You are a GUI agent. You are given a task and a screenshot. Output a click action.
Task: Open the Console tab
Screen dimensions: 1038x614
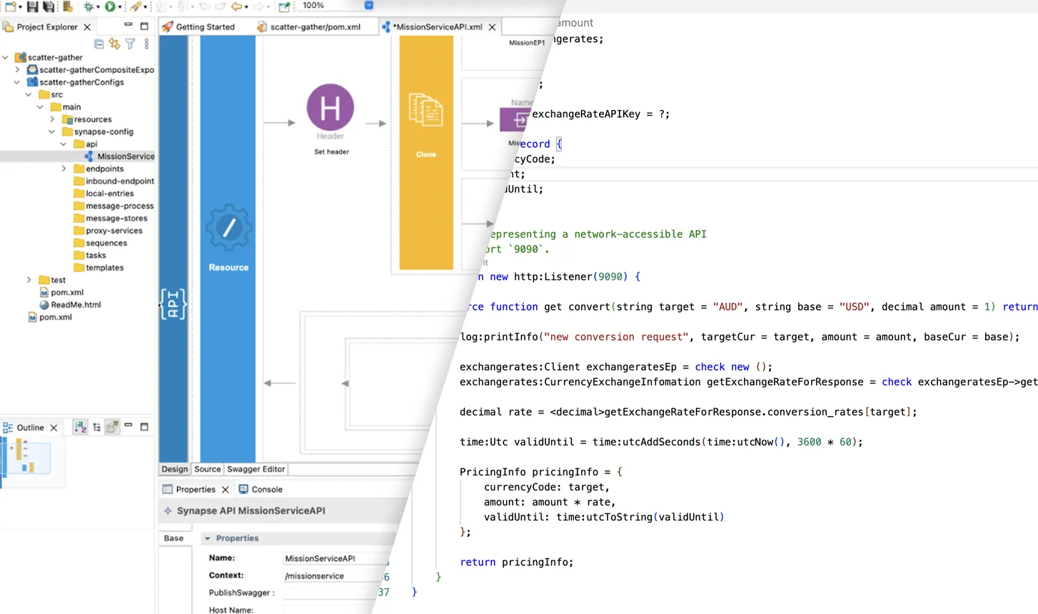coord(261,489)
